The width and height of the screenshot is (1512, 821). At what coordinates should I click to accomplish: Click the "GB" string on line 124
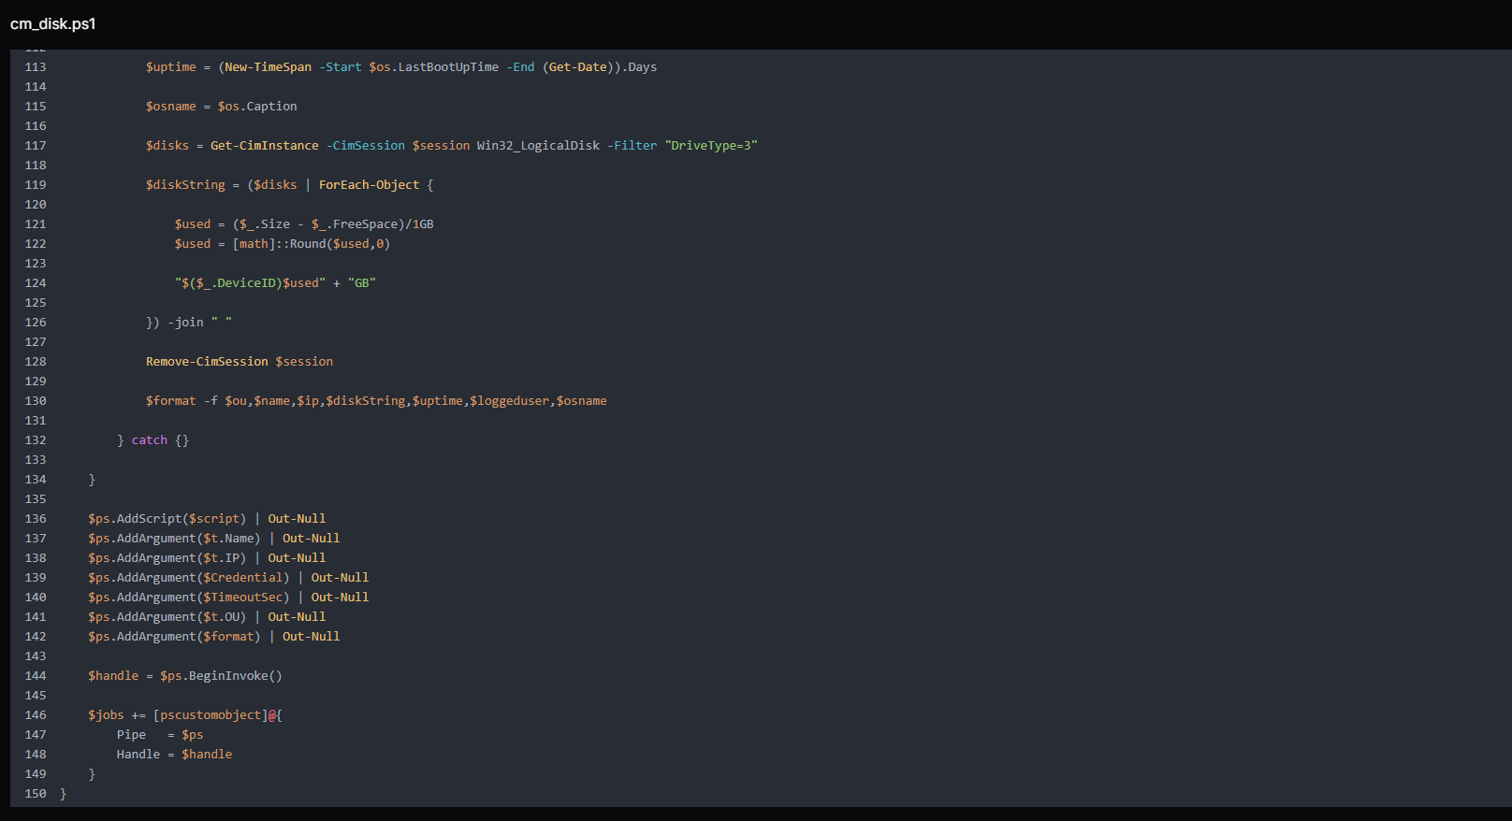362,283
